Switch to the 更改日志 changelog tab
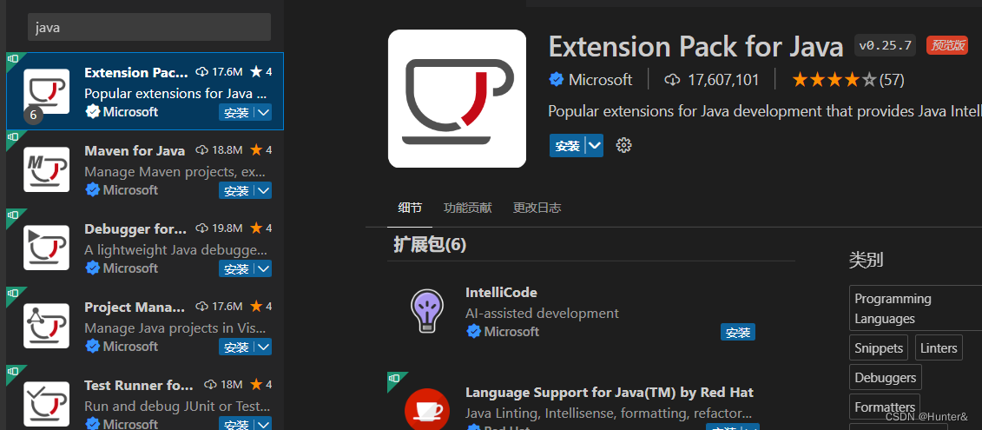The image size is (982, 430). [537, 208]
